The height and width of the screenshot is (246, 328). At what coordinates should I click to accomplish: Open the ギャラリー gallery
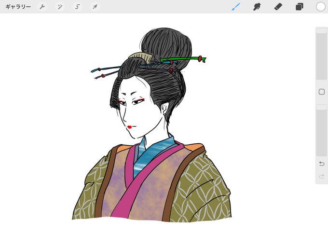coord(18,7)
